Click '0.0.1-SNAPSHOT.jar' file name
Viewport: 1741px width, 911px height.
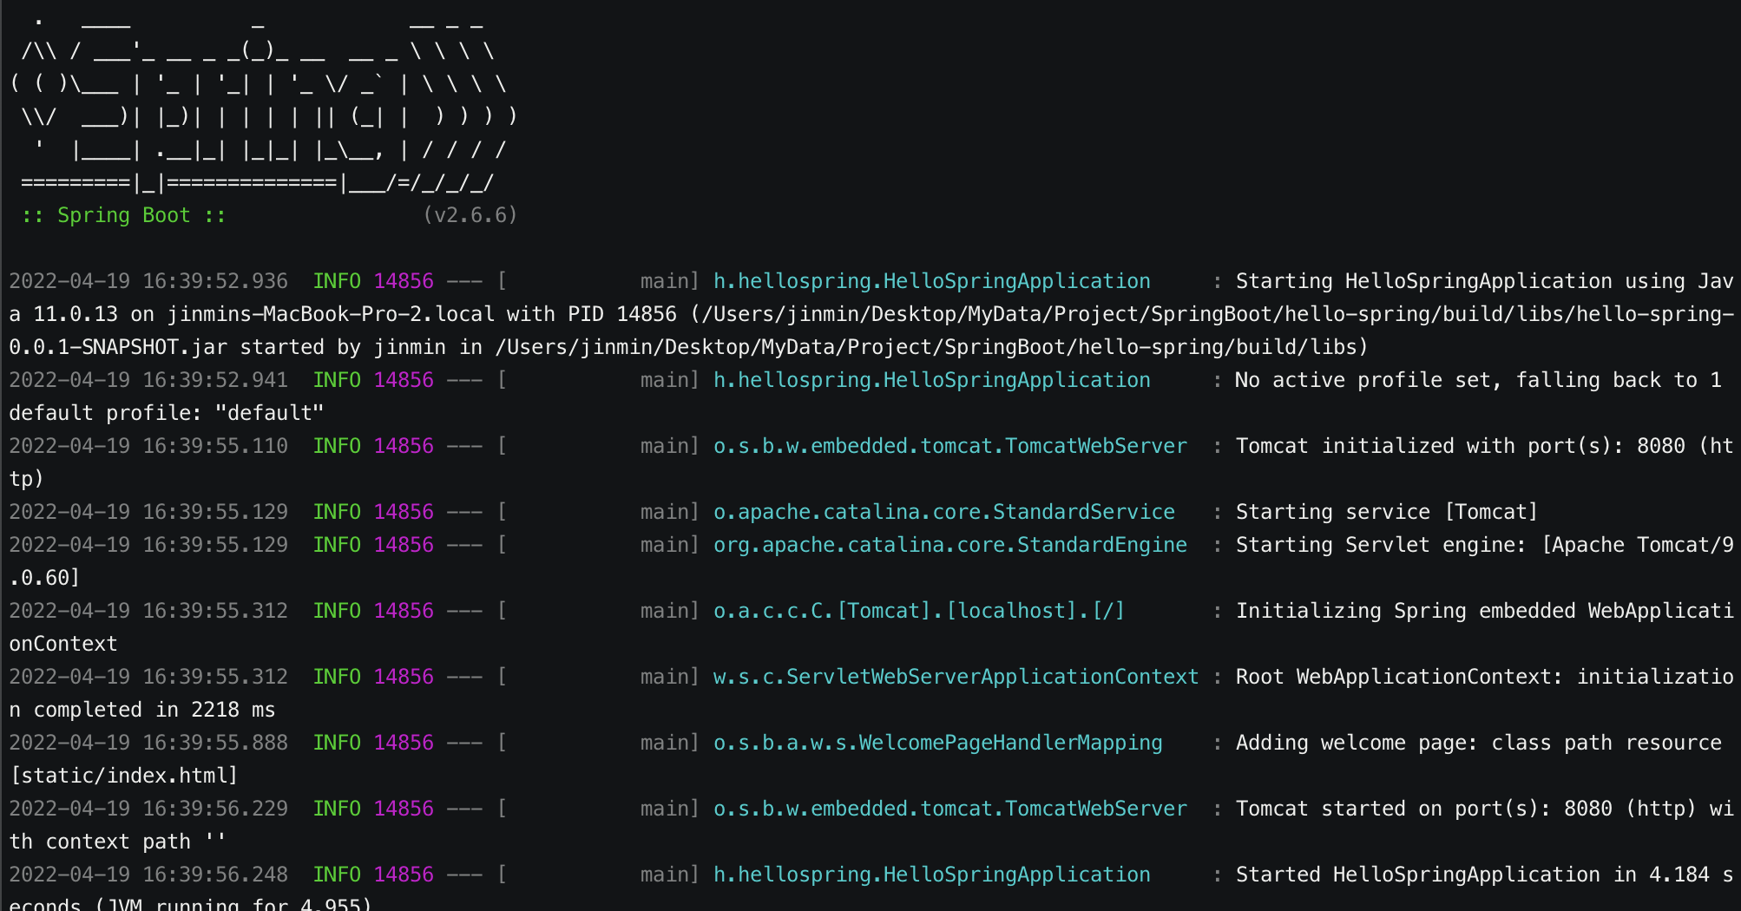[x=118, y=347]
